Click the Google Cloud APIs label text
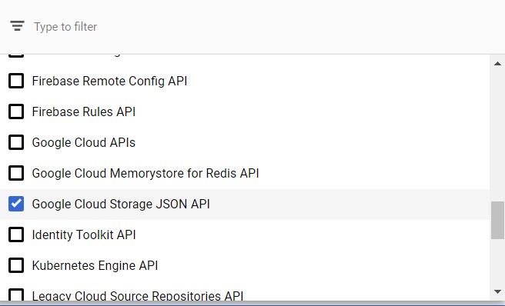Viewport: 505px width, 306px height. [x=84, y=142]
